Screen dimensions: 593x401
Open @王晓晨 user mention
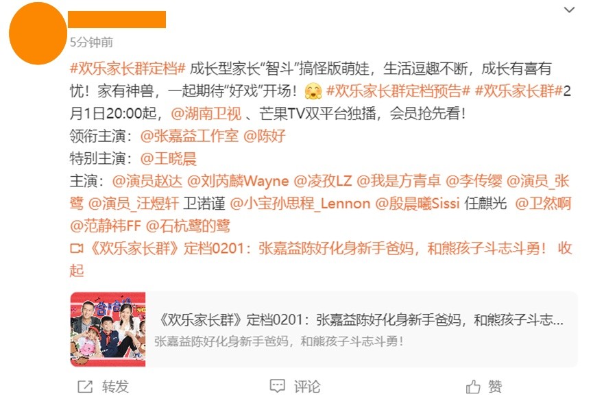(x=168, y=158)
